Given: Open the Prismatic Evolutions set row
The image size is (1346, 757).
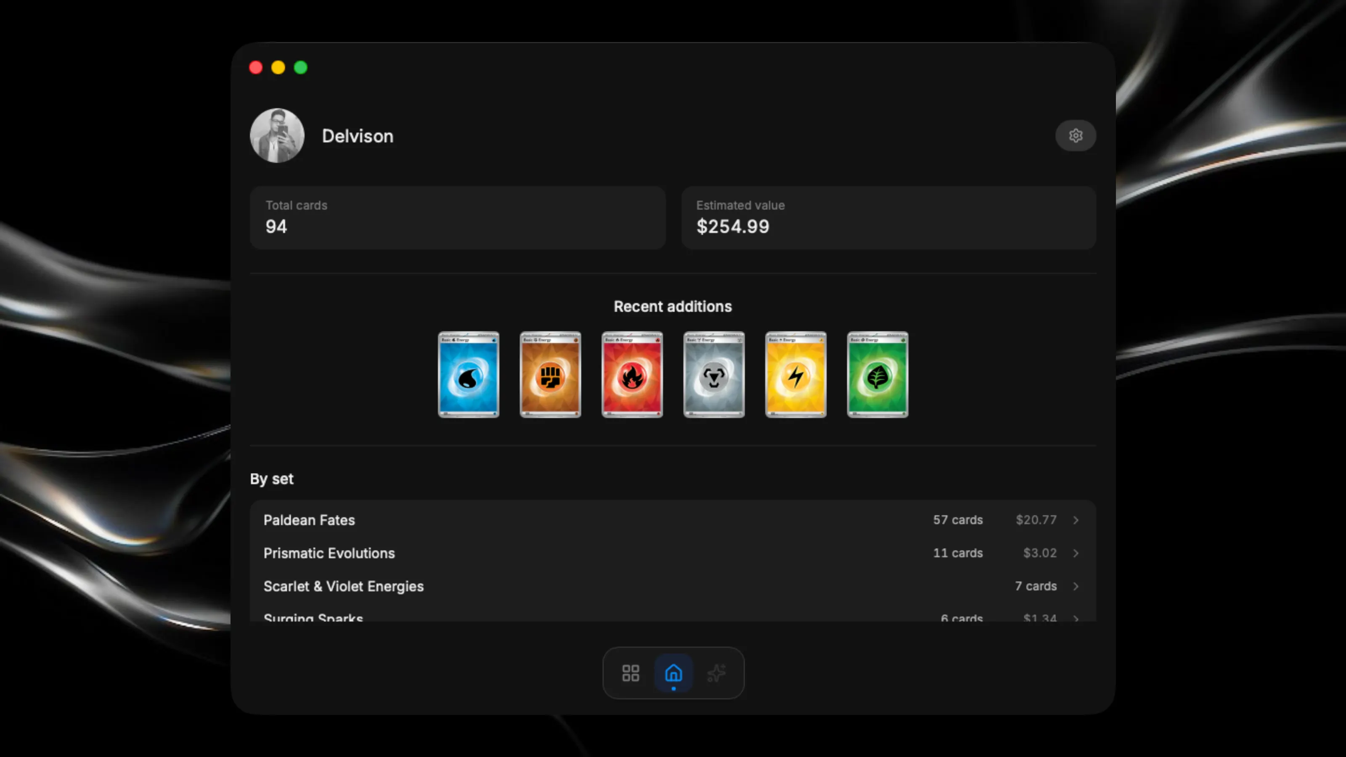Looking at the screenshot, I should click(x=673, y=553).
